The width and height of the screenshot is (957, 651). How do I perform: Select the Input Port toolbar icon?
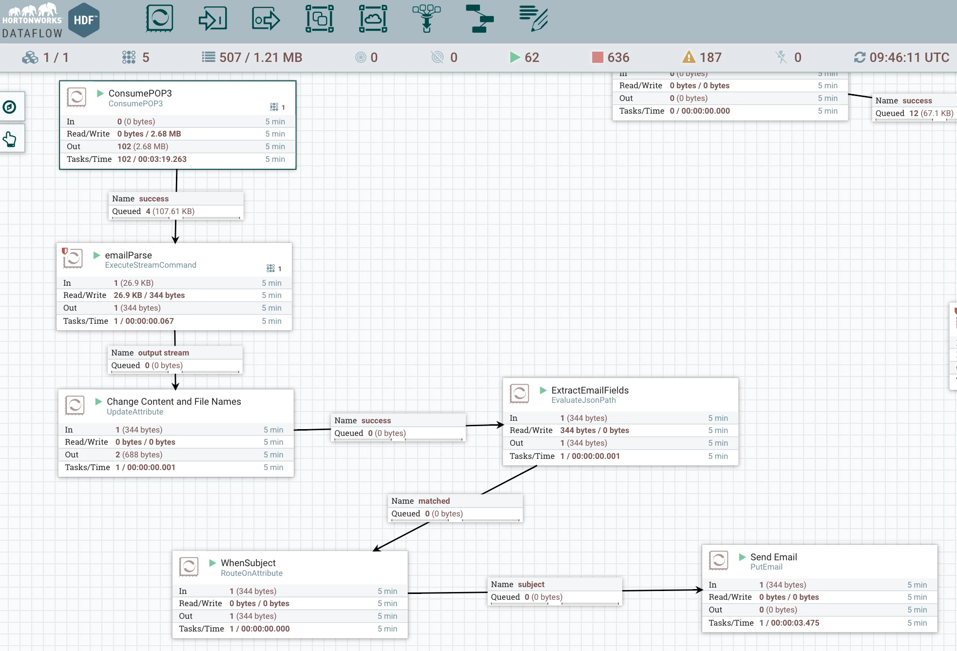(x=212, y=19)
